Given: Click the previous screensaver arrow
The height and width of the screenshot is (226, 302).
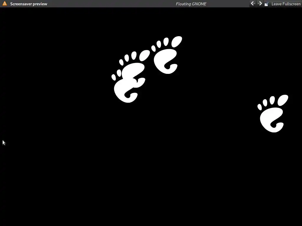Looking at the screenshot, I should point(253,4).
